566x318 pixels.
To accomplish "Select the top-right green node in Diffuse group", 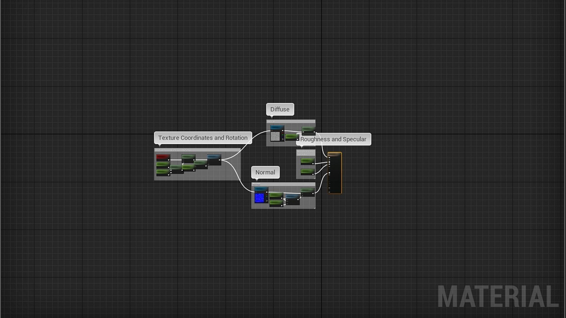I will pyautogui.click(x=308, y=129).
